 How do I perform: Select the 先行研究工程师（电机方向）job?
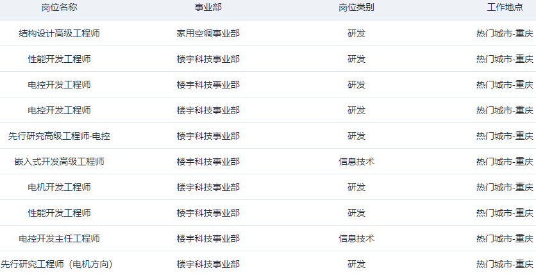tap(59, 264)
